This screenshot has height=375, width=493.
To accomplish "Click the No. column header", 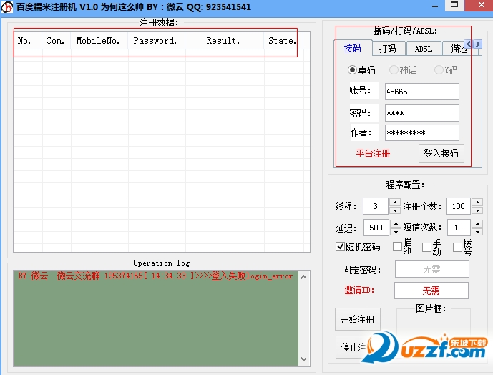I will [x=28, y=41].
